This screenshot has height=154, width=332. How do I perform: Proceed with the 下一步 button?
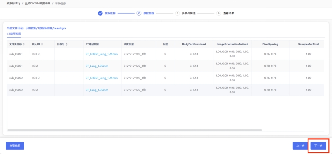[x=318, y=146]
